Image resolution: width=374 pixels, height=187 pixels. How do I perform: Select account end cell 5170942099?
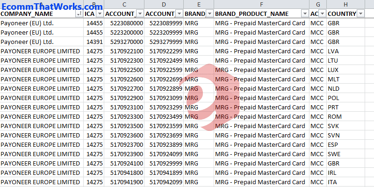pos(164,182)
